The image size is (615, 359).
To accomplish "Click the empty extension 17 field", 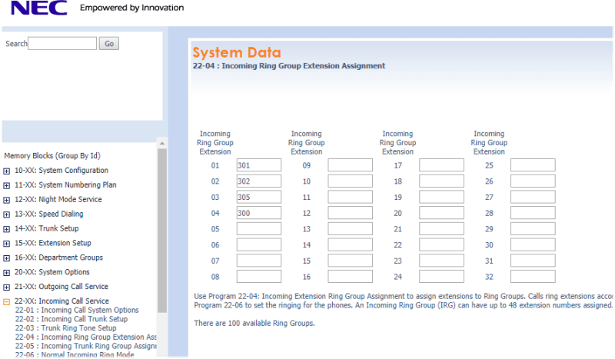I will 441,165.
